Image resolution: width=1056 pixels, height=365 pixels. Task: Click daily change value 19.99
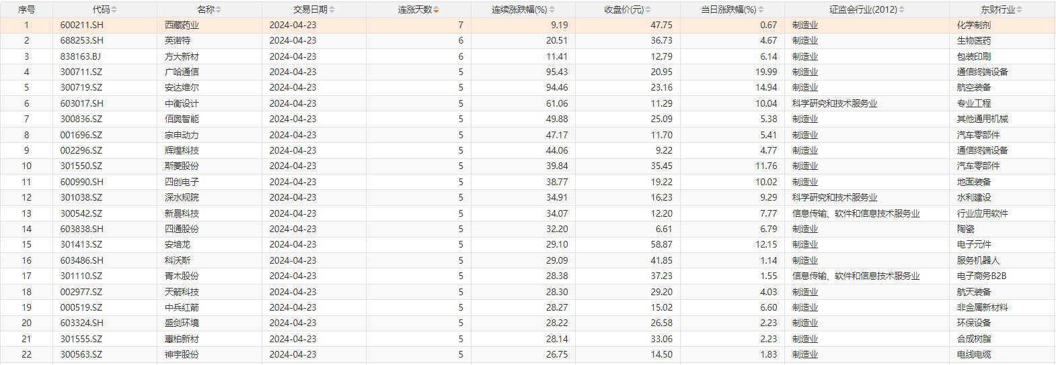coord(766,72)
